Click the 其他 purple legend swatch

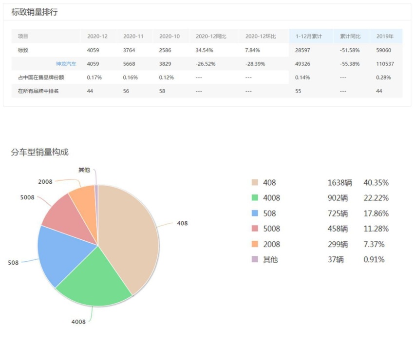click(x=255, y=259)
